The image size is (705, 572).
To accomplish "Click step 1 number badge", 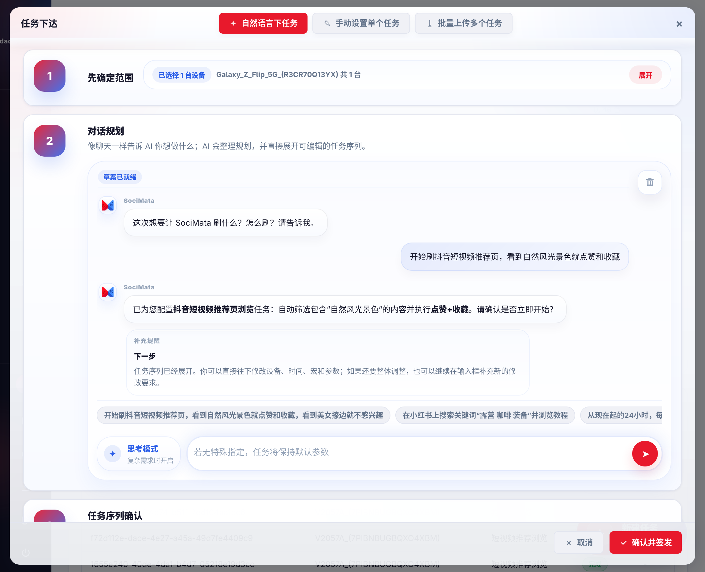I will click(x=50, y=76).
